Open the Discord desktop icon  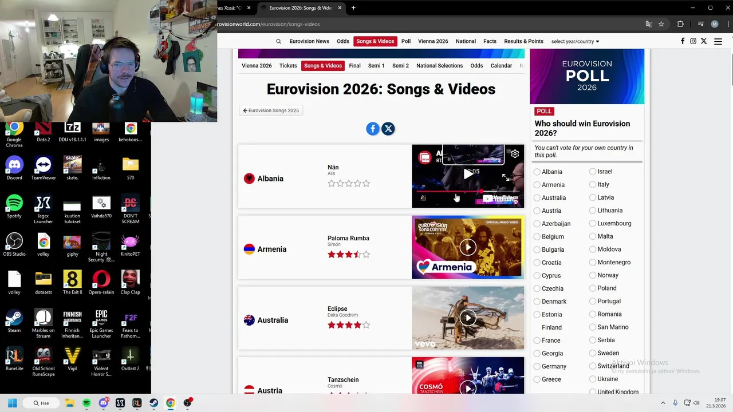pos(14,168)
